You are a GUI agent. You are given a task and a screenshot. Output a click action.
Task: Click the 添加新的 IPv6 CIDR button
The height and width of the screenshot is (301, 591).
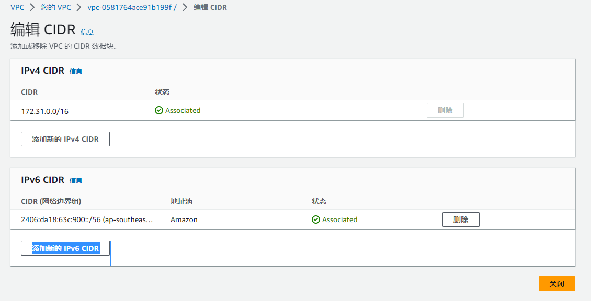coord(65,248)
